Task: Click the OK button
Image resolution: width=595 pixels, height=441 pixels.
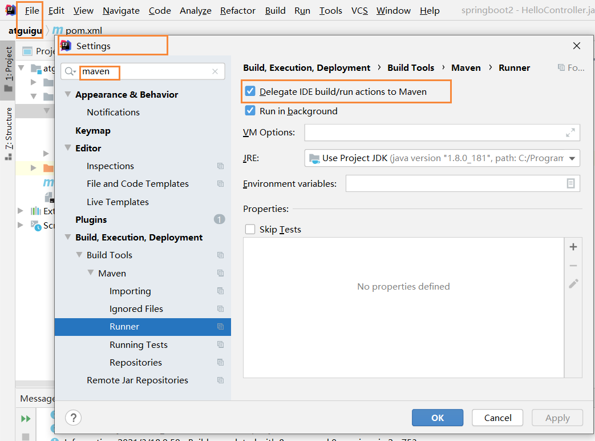Action: pyautogui.click(x=438, y=418)
